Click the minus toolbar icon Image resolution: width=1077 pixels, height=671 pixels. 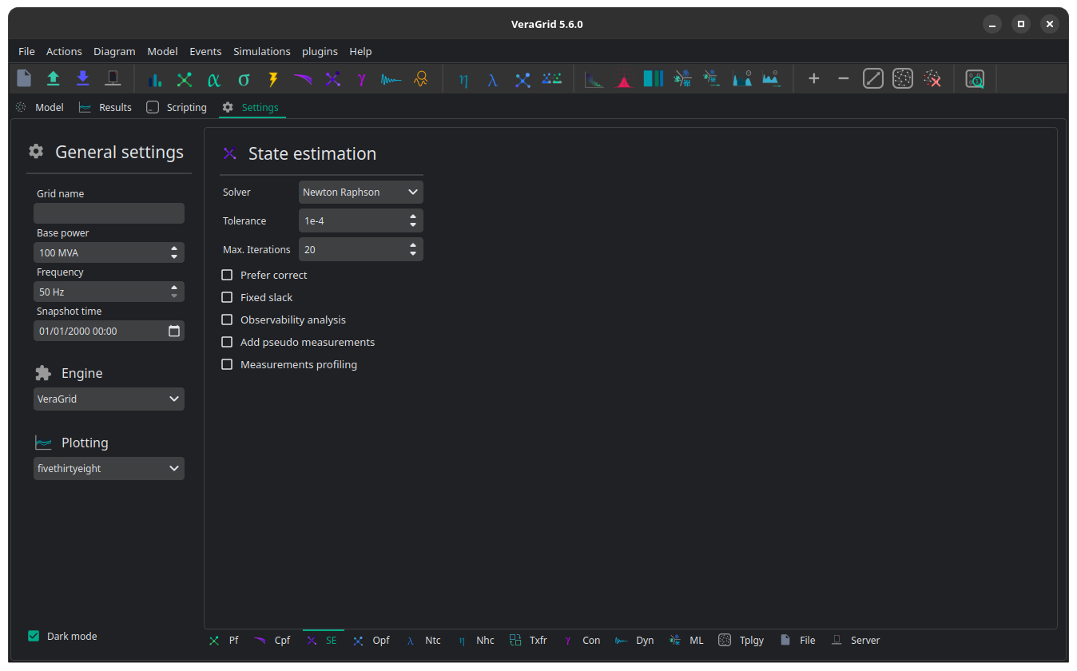(844, 79)
